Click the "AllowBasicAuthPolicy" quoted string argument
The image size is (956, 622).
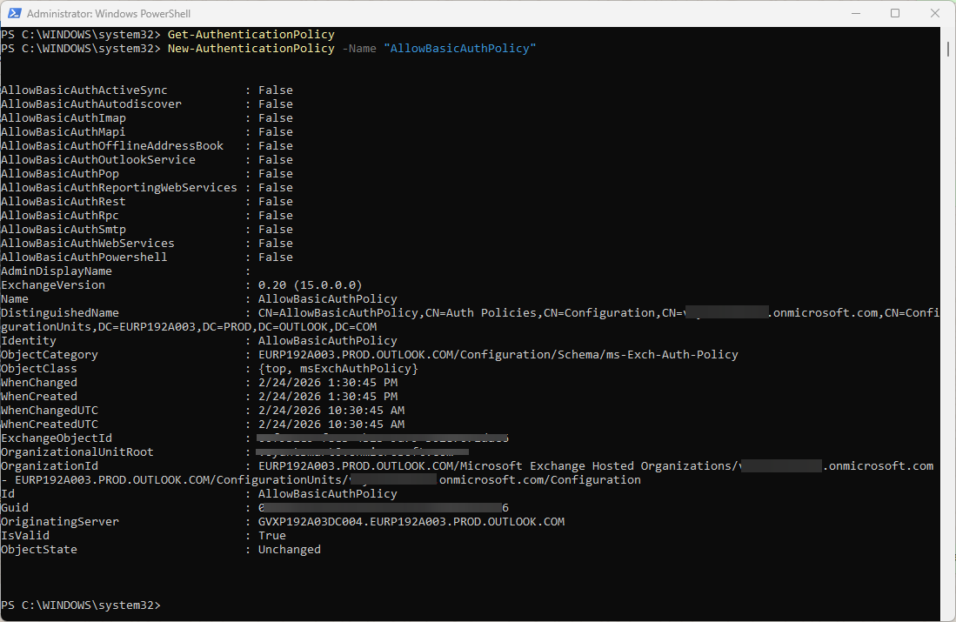[x=459, y=49]
